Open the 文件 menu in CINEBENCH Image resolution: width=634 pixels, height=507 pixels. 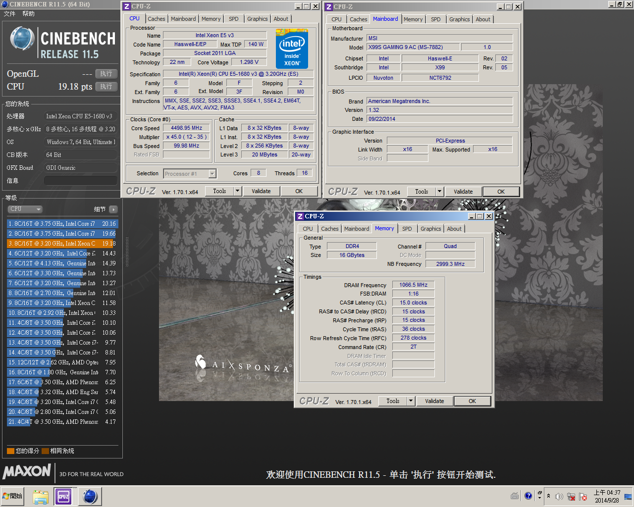pos(9,14)
